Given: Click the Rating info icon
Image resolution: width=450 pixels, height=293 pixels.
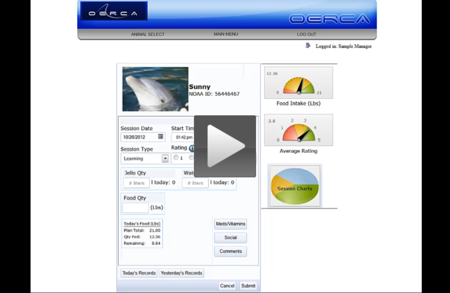Looking at the screenshot, I should coord(192,148).
